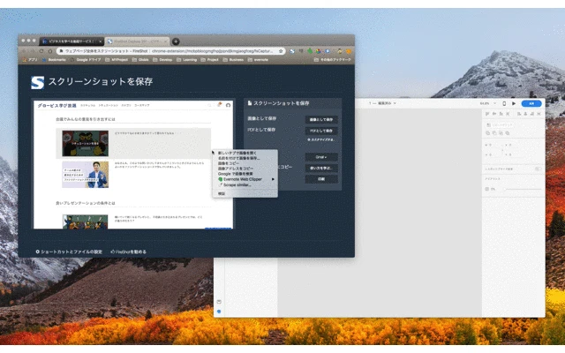Click the FireShot extension icon in the Chrome toolbar
Screen dimensions: 565x353
tap(292, 51)
